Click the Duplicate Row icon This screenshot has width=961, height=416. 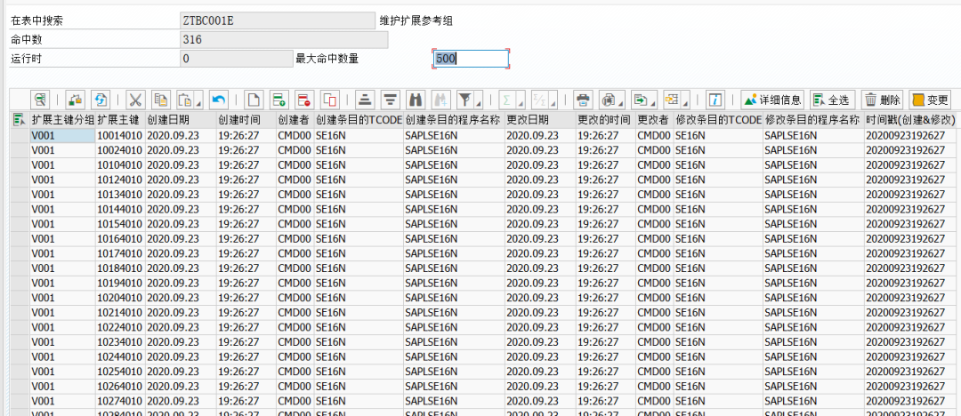[330, 100]
